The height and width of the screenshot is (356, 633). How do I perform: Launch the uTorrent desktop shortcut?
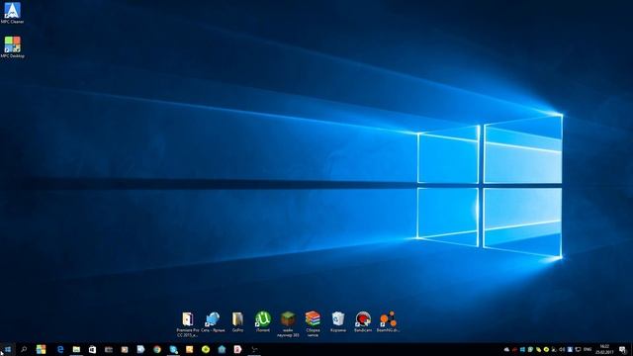pos(263,321)
